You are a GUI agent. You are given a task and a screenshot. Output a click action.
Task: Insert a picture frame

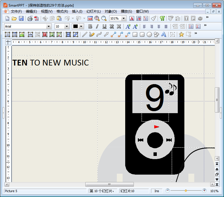pos(22,35)
